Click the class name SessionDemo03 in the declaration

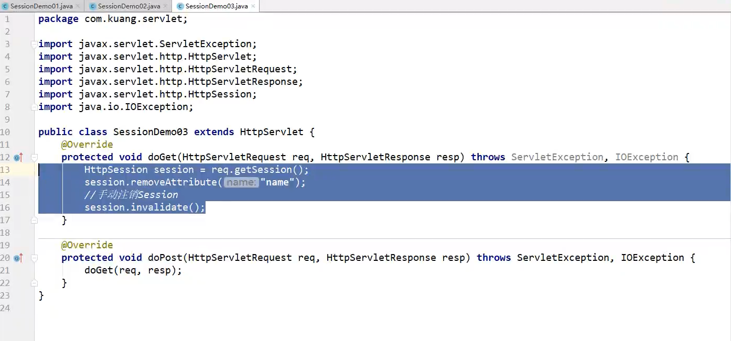pos(150,132)
